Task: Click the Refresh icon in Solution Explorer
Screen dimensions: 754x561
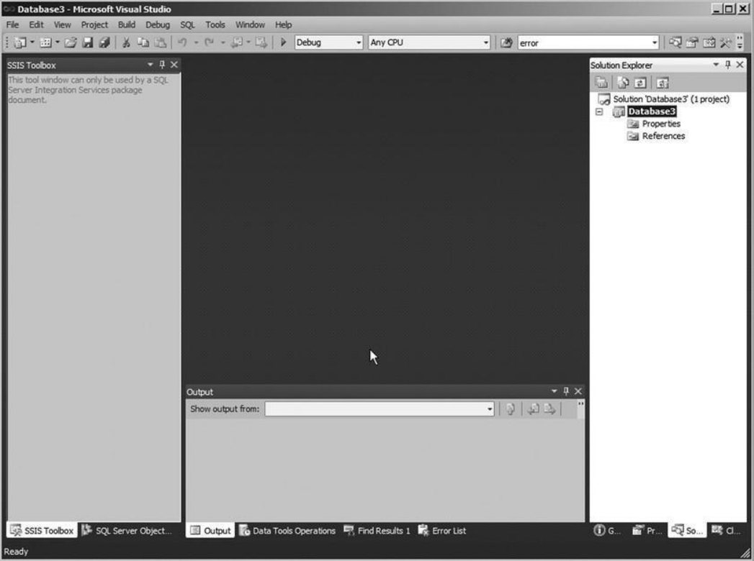Action: pos(640,83)
